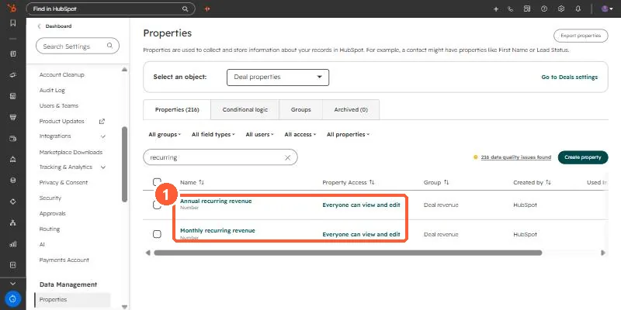Open Routing in settings sidebar
621x310 pixels.
tap(50, 229)
